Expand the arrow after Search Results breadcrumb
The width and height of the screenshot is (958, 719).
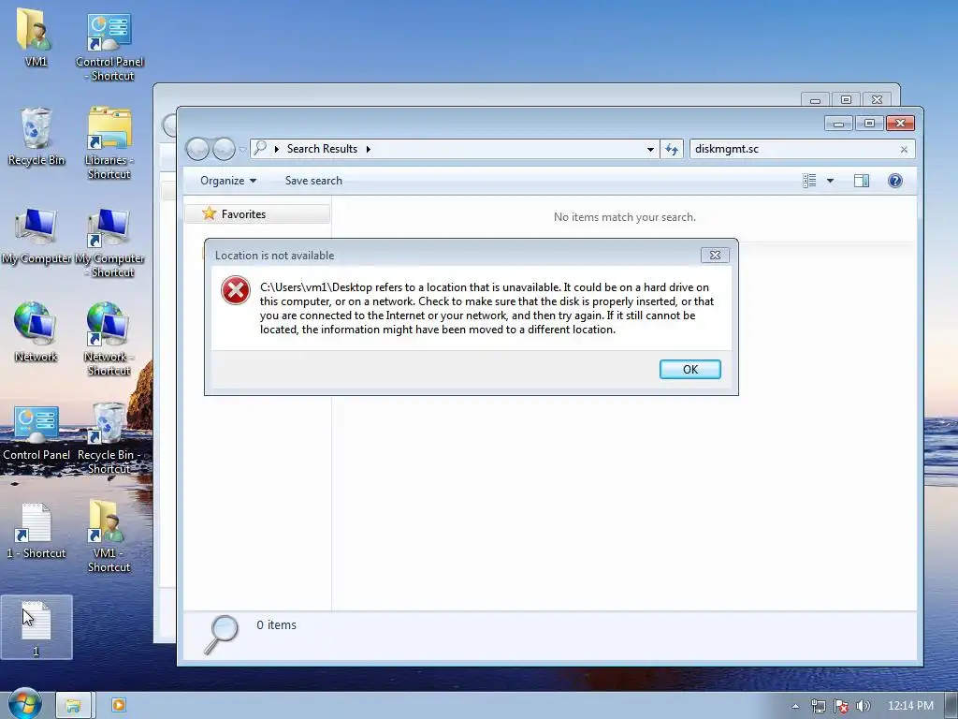pyautogui.click(x=369, y=149)
